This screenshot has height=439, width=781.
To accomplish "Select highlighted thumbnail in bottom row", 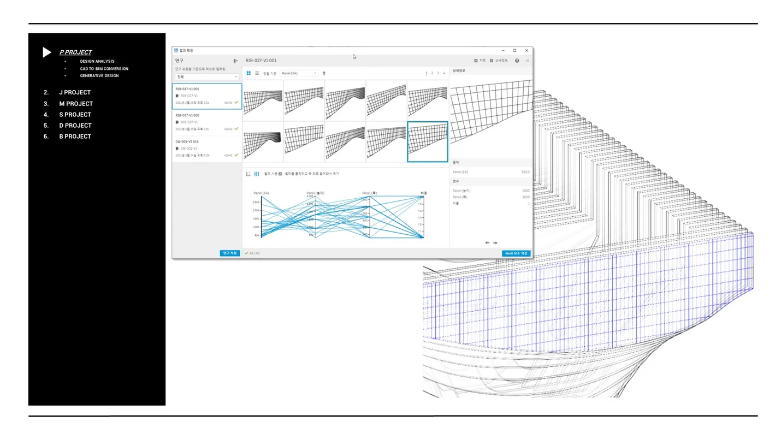I will (x=428, y=141).
